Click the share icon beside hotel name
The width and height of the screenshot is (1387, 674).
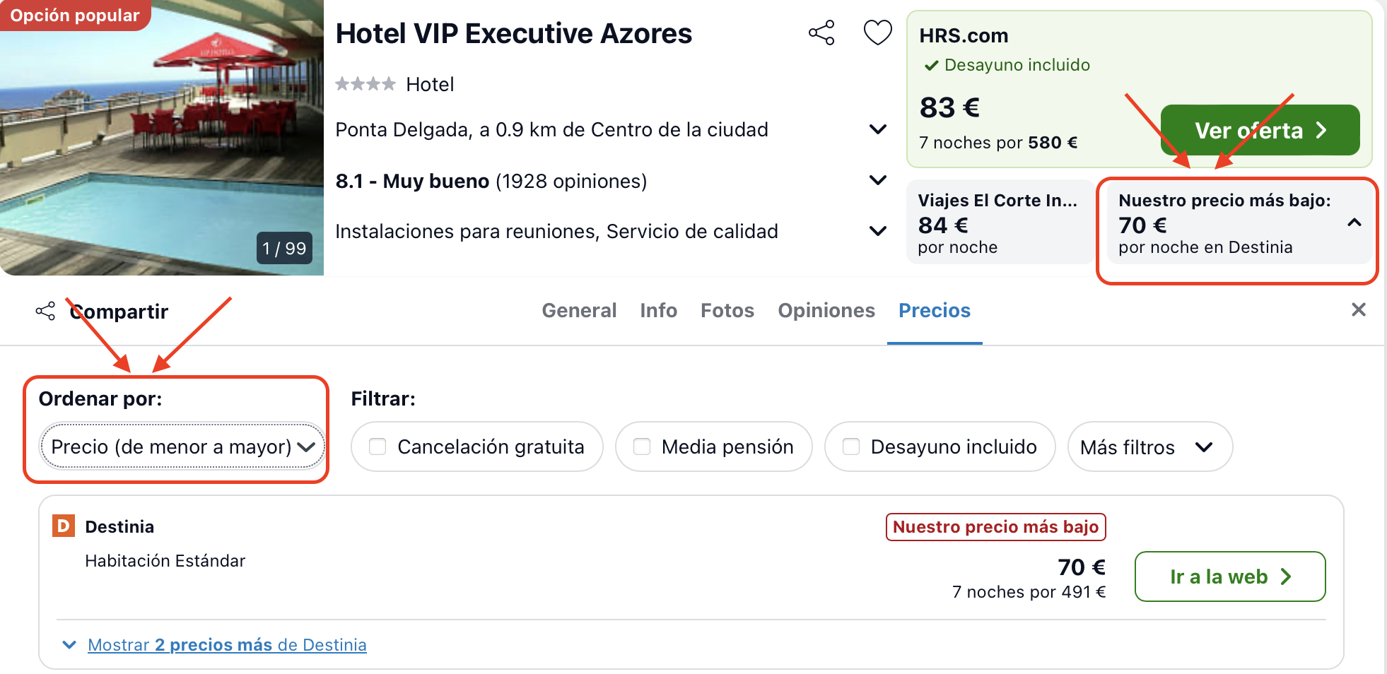[x=821, y=32]
